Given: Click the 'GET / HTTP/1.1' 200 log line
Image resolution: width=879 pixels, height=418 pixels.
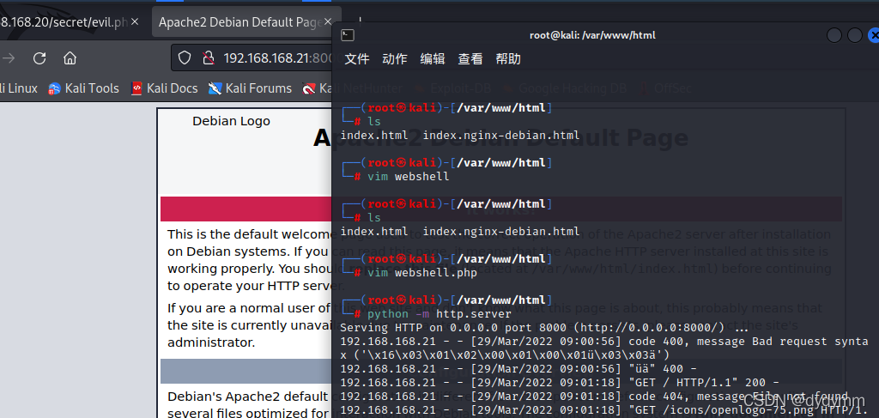Looking at the screenshot, I should (559, 382).
